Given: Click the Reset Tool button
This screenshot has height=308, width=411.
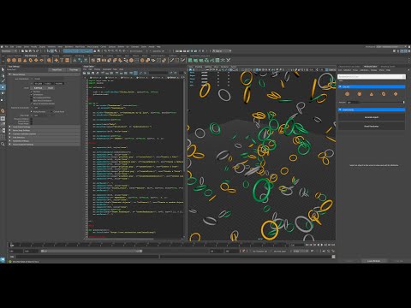Looking at the screenshot, I should coord(57,69).
